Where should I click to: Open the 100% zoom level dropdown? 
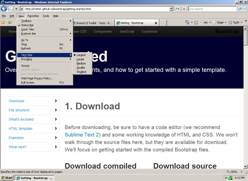[x=241, y=172]
